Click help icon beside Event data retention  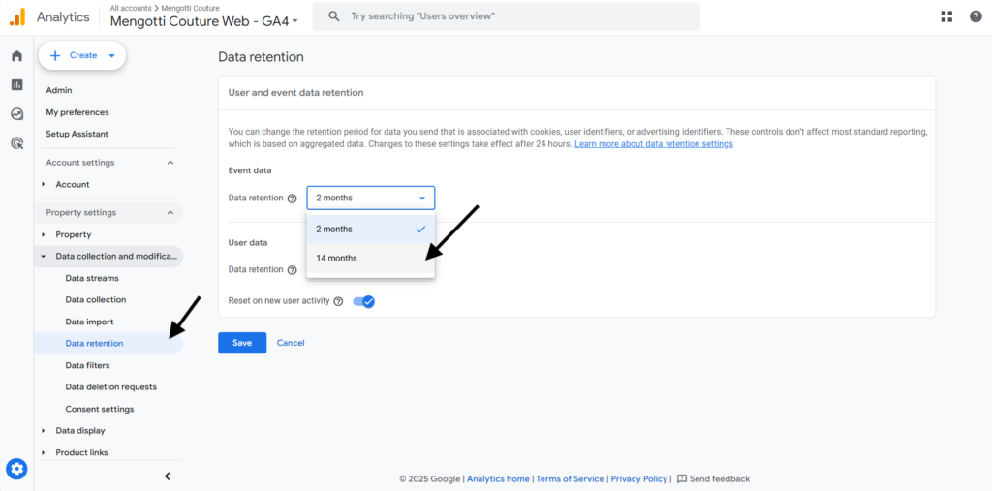(292, 198)
